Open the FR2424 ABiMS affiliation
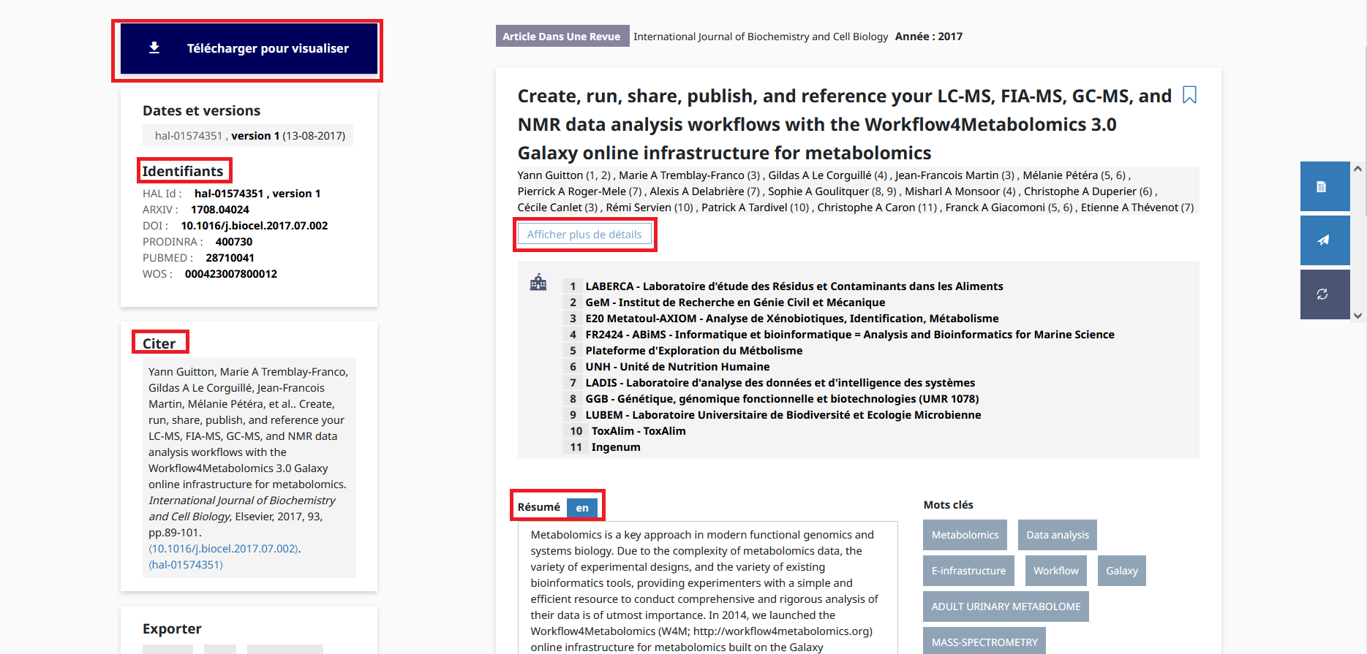 pos(850,335)
